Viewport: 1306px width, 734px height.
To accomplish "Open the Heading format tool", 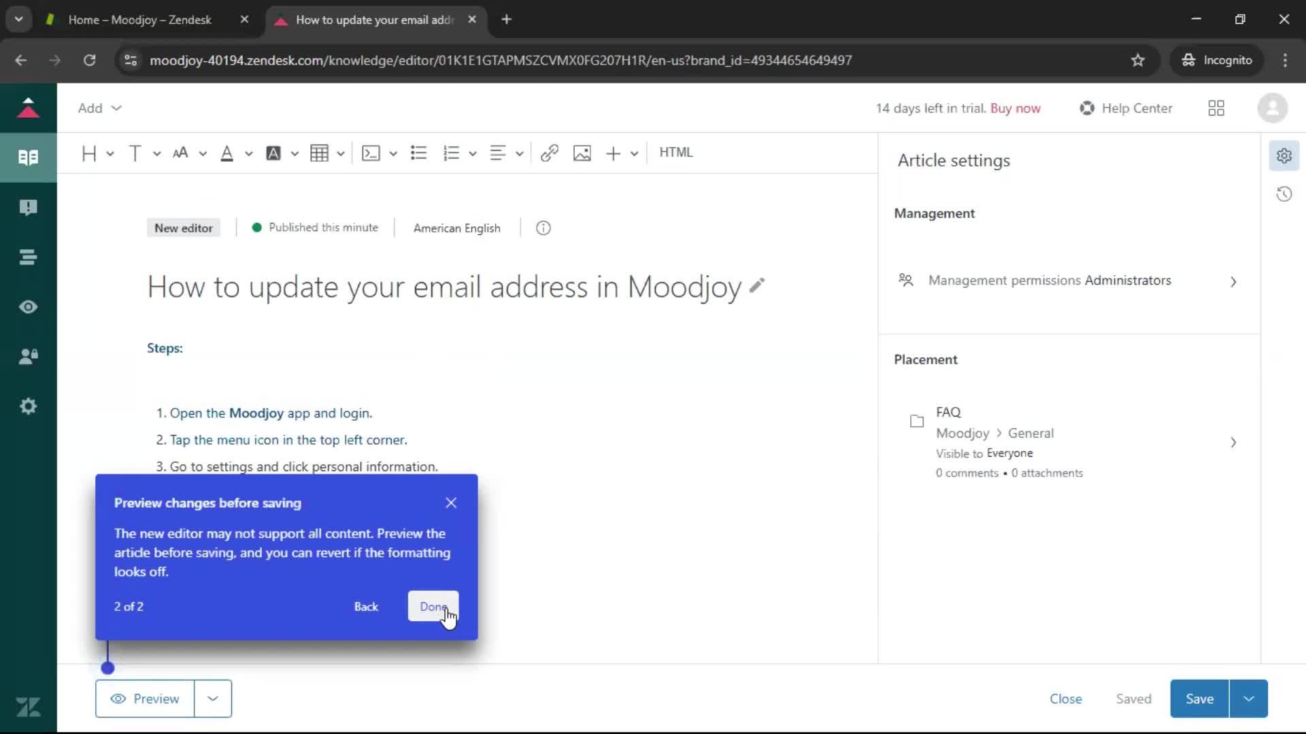I will coord(89,154).
